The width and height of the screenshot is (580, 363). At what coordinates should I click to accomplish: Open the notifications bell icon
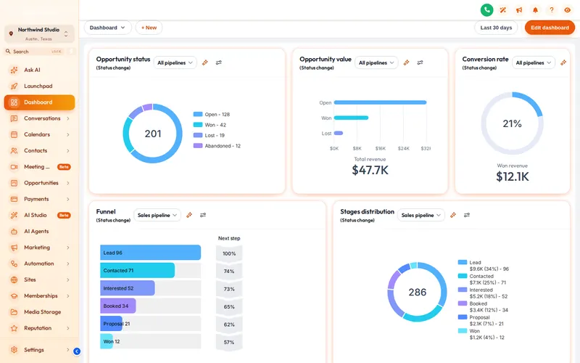click(535, 10)
